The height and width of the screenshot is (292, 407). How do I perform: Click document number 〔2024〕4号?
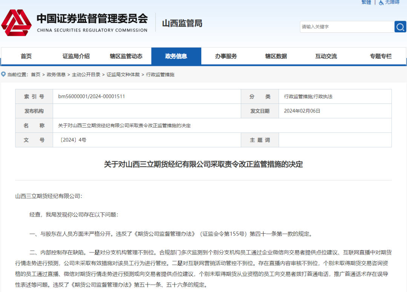coord(72,140)
